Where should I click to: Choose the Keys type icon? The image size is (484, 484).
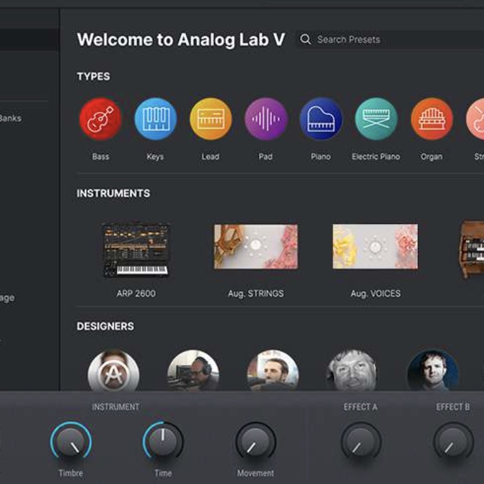(x=155, y=119)
